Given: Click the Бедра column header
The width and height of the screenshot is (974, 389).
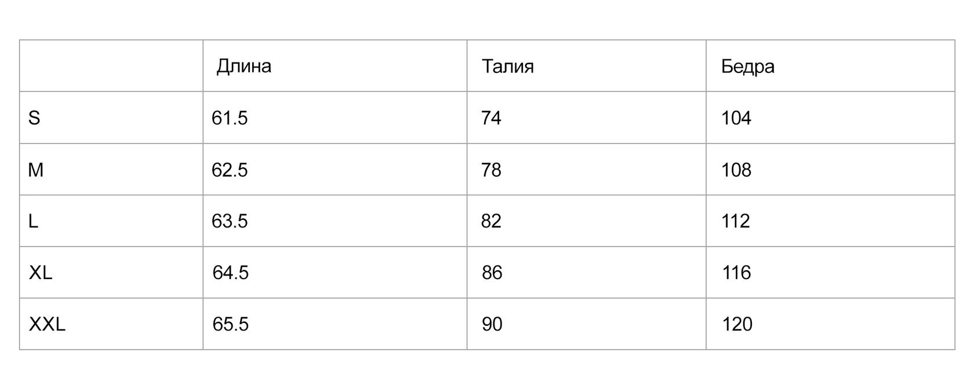Looking at the screenshot, I should click(x=748, y=67).
